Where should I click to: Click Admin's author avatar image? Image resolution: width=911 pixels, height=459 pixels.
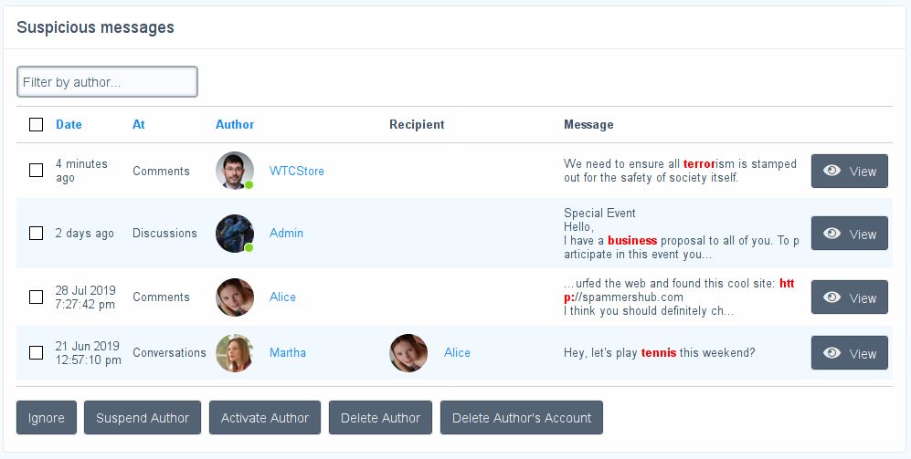click(235, 234)
